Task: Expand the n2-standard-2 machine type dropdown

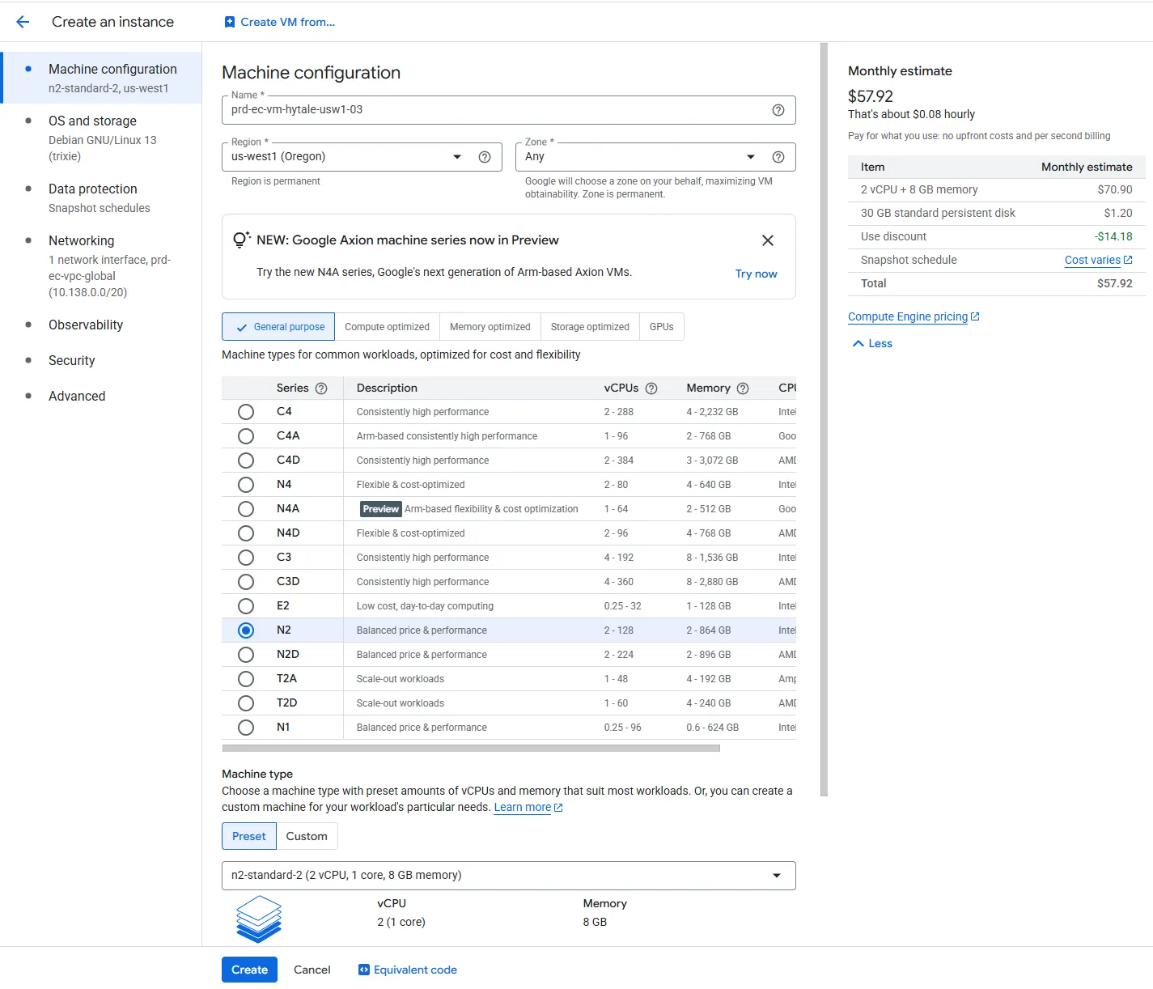Action: (777, 875)
